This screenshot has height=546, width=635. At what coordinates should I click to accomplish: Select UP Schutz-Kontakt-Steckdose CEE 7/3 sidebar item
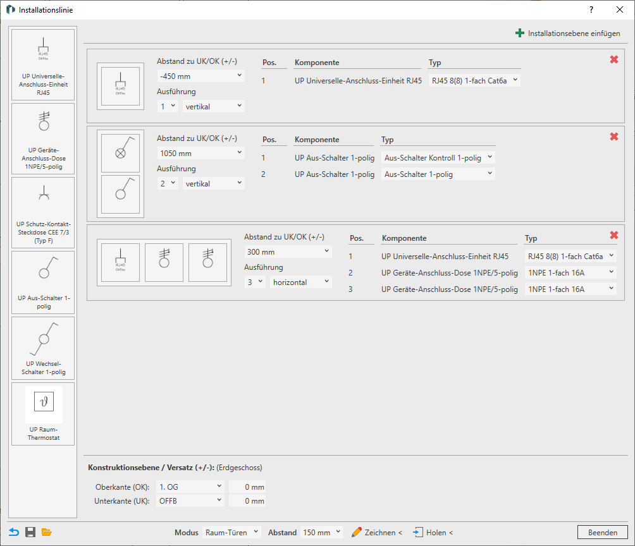tap(43, 212)
